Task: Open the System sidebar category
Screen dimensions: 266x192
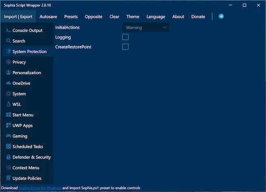Action: pos(28,94)
